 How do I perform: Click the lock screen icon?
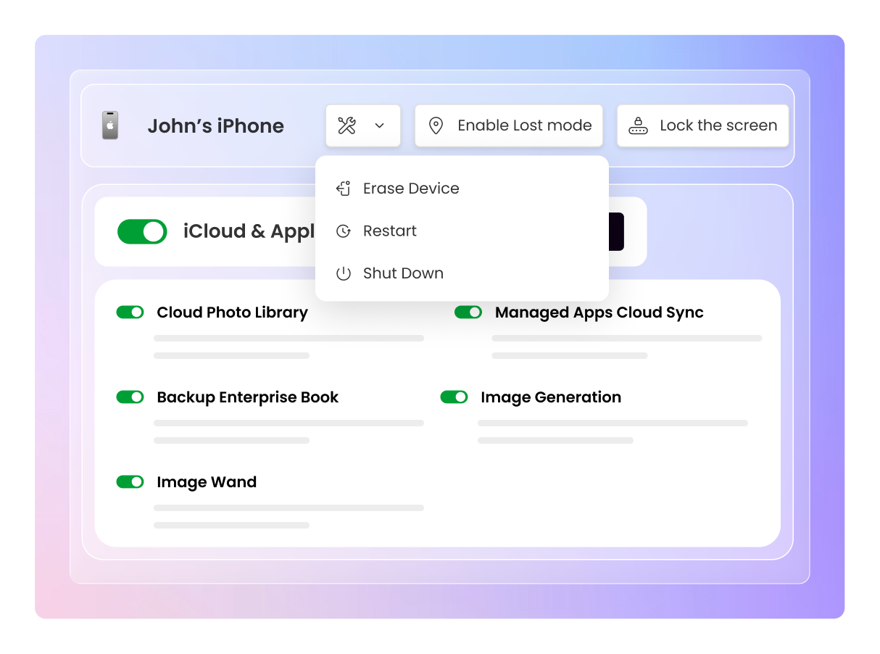(638, 125)
